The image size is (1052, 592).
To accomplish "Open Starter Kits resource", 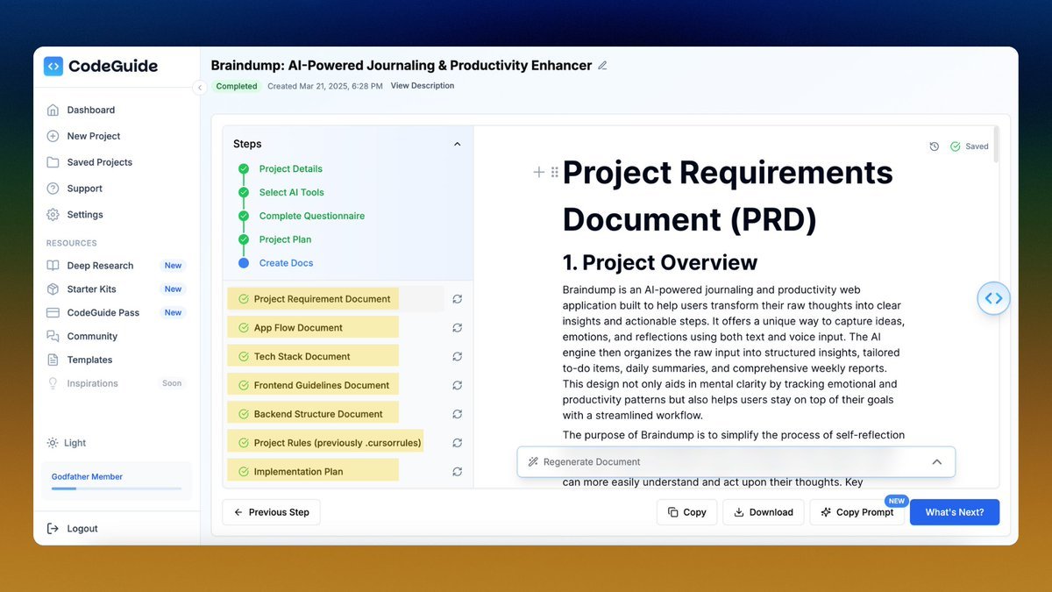I will pyautogui.click(x=91, y=289).
